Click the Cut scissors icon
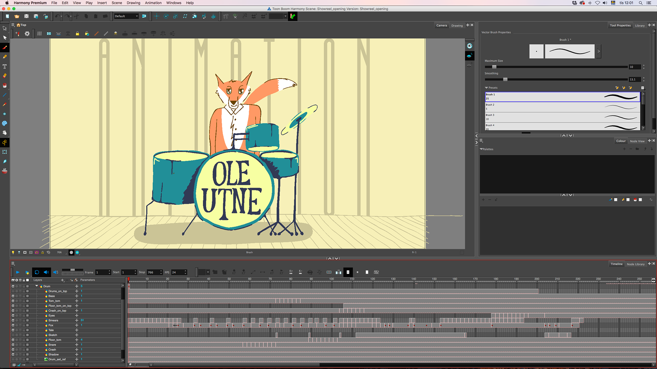Image resolution: width=657 pixels, height=369 pixels. click(77, 16)
